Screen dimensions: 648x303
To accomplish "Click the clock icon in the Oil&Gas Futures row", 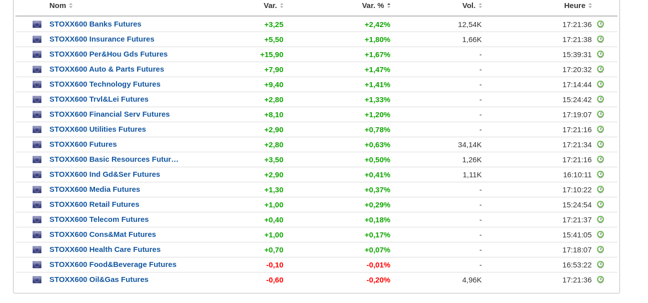I will 600,279.
